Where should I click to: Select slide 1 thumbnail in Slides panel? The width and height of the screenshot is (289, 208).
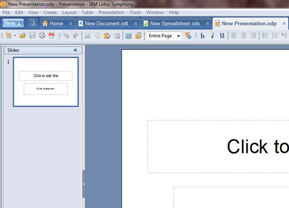46,82
